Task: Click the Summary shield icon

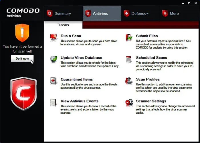Action: pyautogui.click(x=50, y=13)
